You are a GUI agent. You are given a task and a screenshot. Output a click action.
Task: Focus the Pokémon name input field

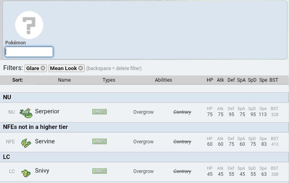pyautogui.click(x=29, y=52)
